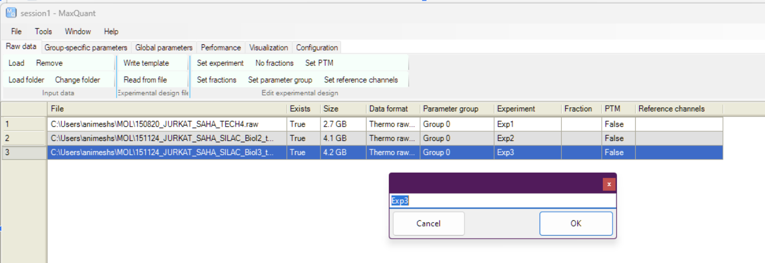The width and height of the screenshot is (765, 263).
Task: Click the Exp2 experiment cell
Action: pos(528,138)
